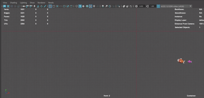Open the Show menu
204x98 pixels.
(x=32, y=3)
